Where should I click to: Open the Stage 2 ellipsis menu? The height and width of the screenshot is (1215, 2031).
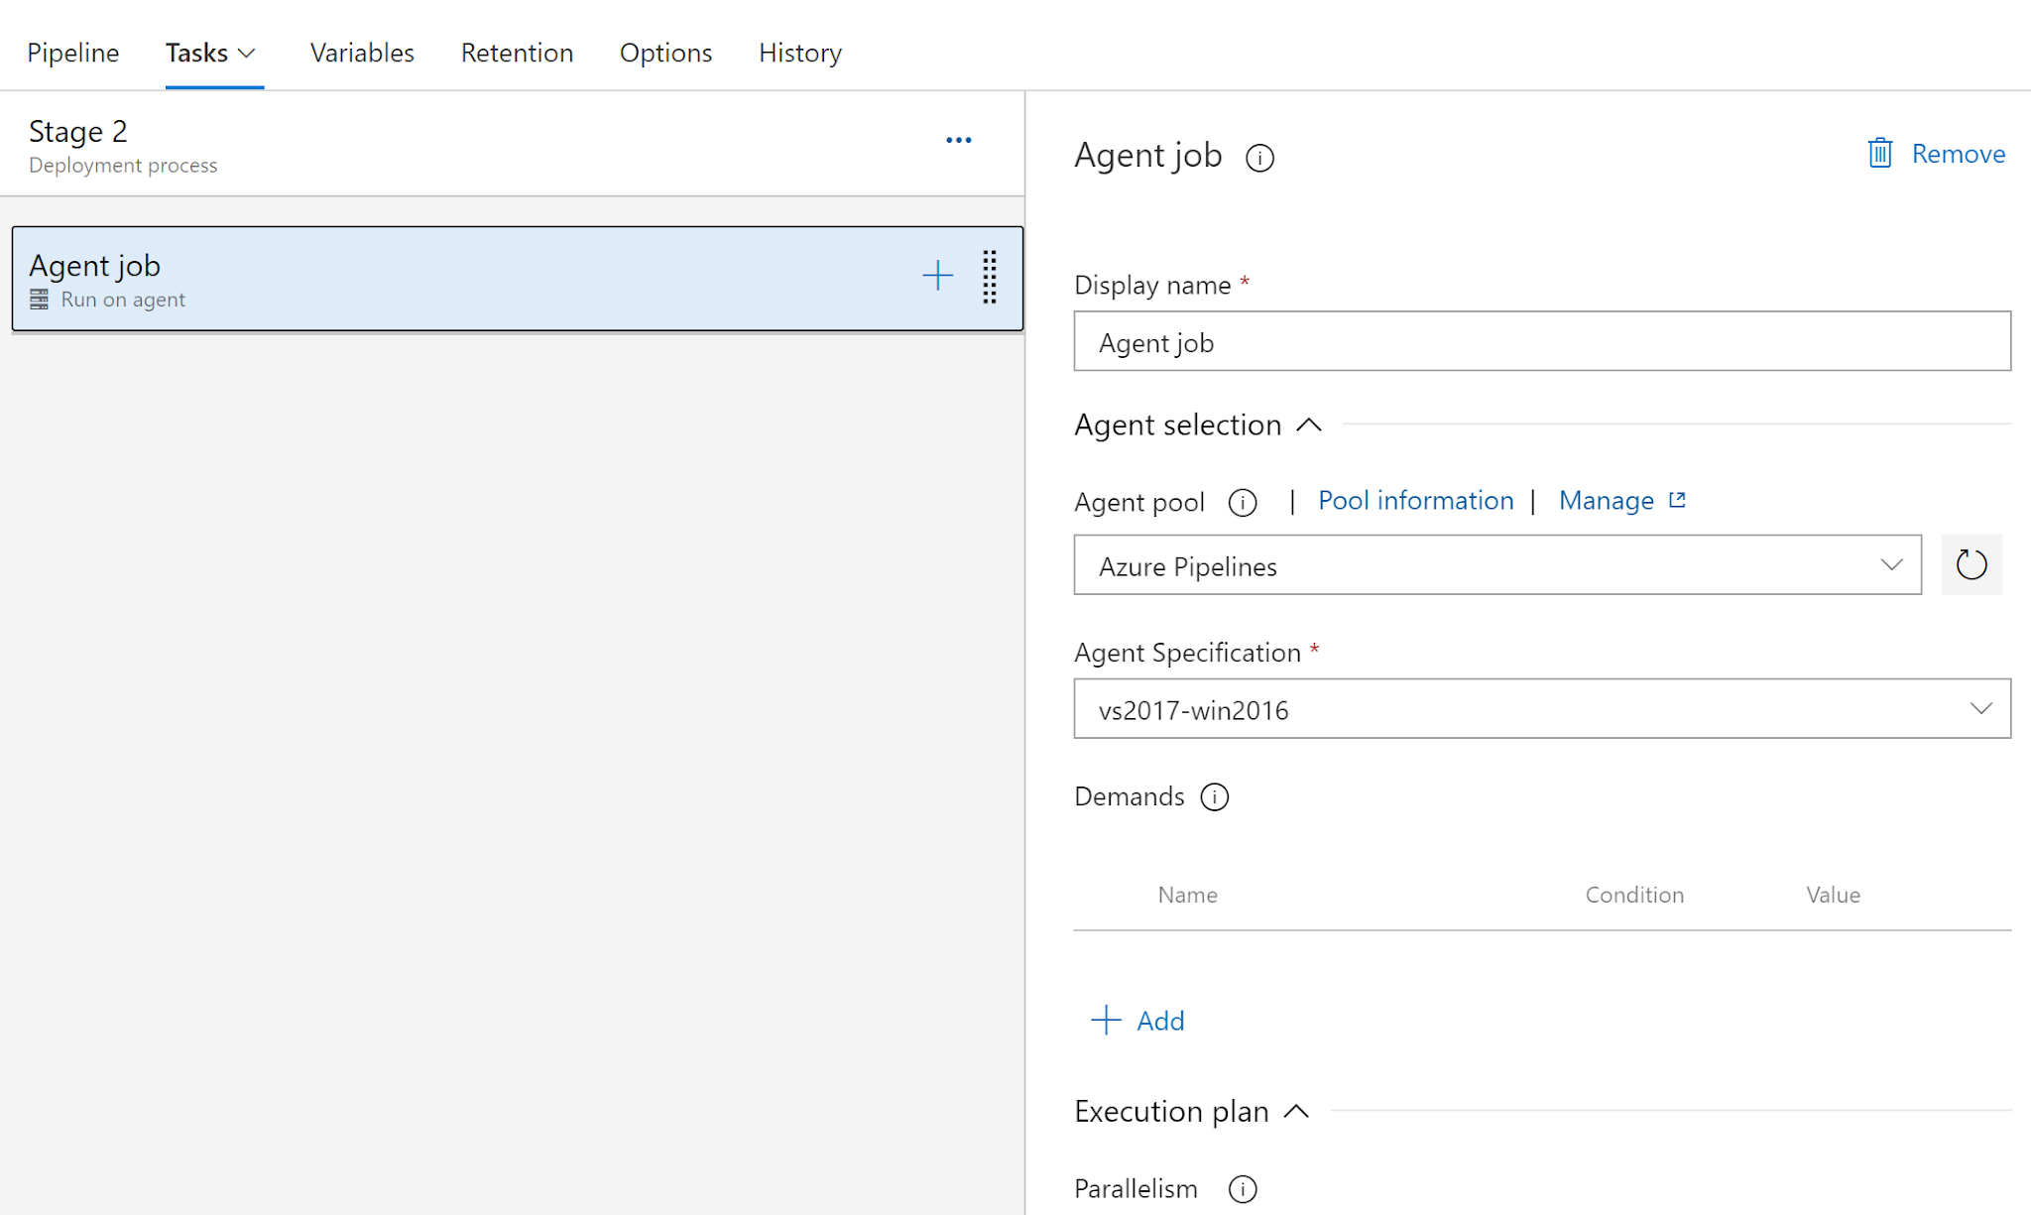(958, 141)
